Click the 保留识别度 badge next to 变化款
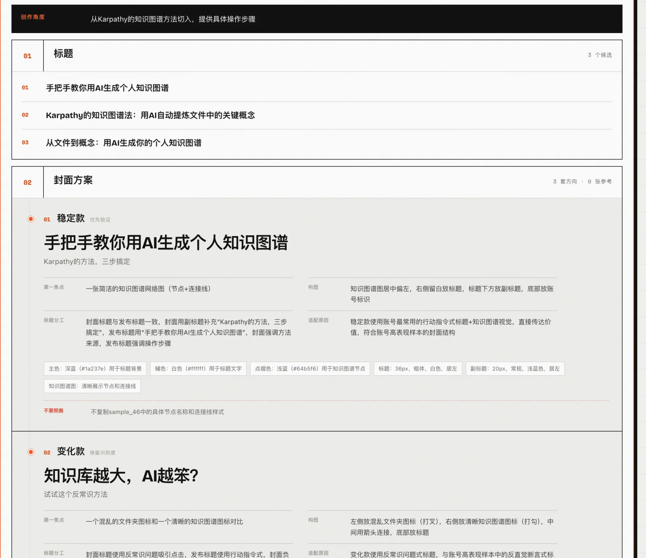 pyautogui.click(x=103, y=453)
